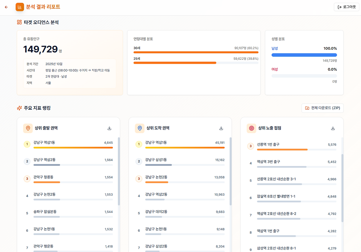Click 강남구 역삼1동 in 상위 출발 권역
361x252 pixels.
tap(44, 143)
